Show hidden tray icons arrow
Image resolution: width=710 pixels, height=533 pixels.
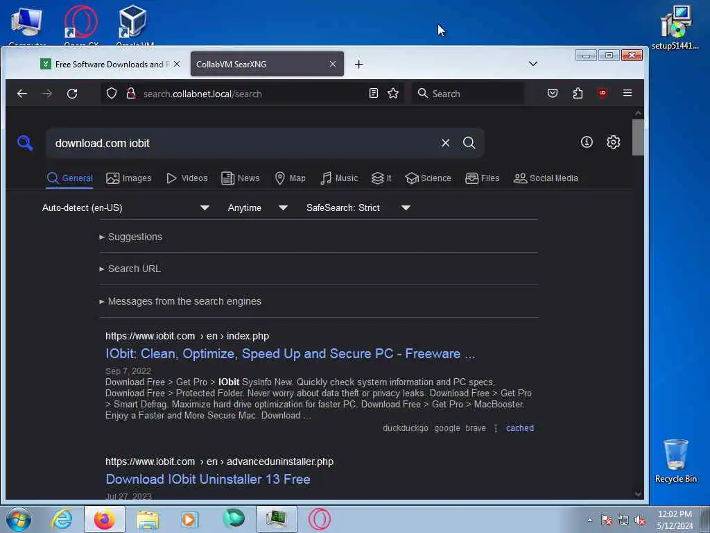[589, 520]
